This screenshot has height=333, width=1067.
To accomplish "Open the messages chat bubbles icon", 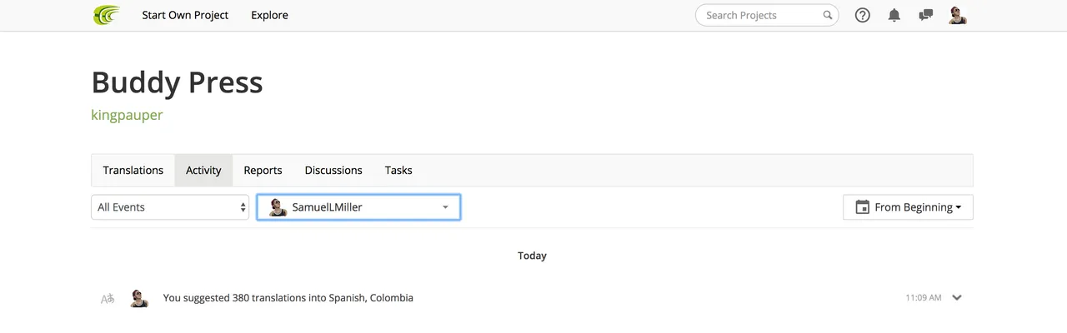I will click(x=925, y=15).
